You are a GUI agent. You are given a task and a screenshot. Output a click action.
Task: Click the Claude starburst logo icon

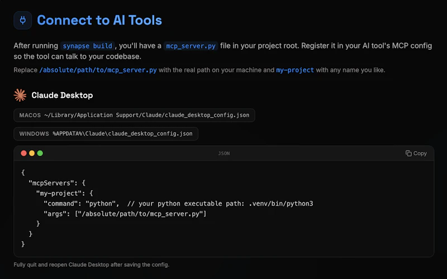point(20,95)
